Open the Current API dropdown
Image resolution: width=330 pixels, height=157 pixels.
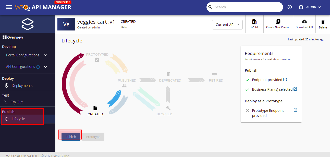click(x=227, y=25)
